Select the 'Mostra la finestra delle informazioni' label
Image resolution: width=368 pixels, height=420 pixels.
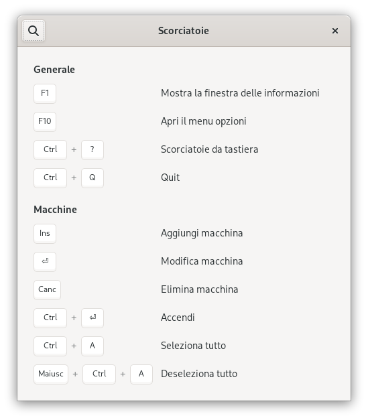pos(240,93)
